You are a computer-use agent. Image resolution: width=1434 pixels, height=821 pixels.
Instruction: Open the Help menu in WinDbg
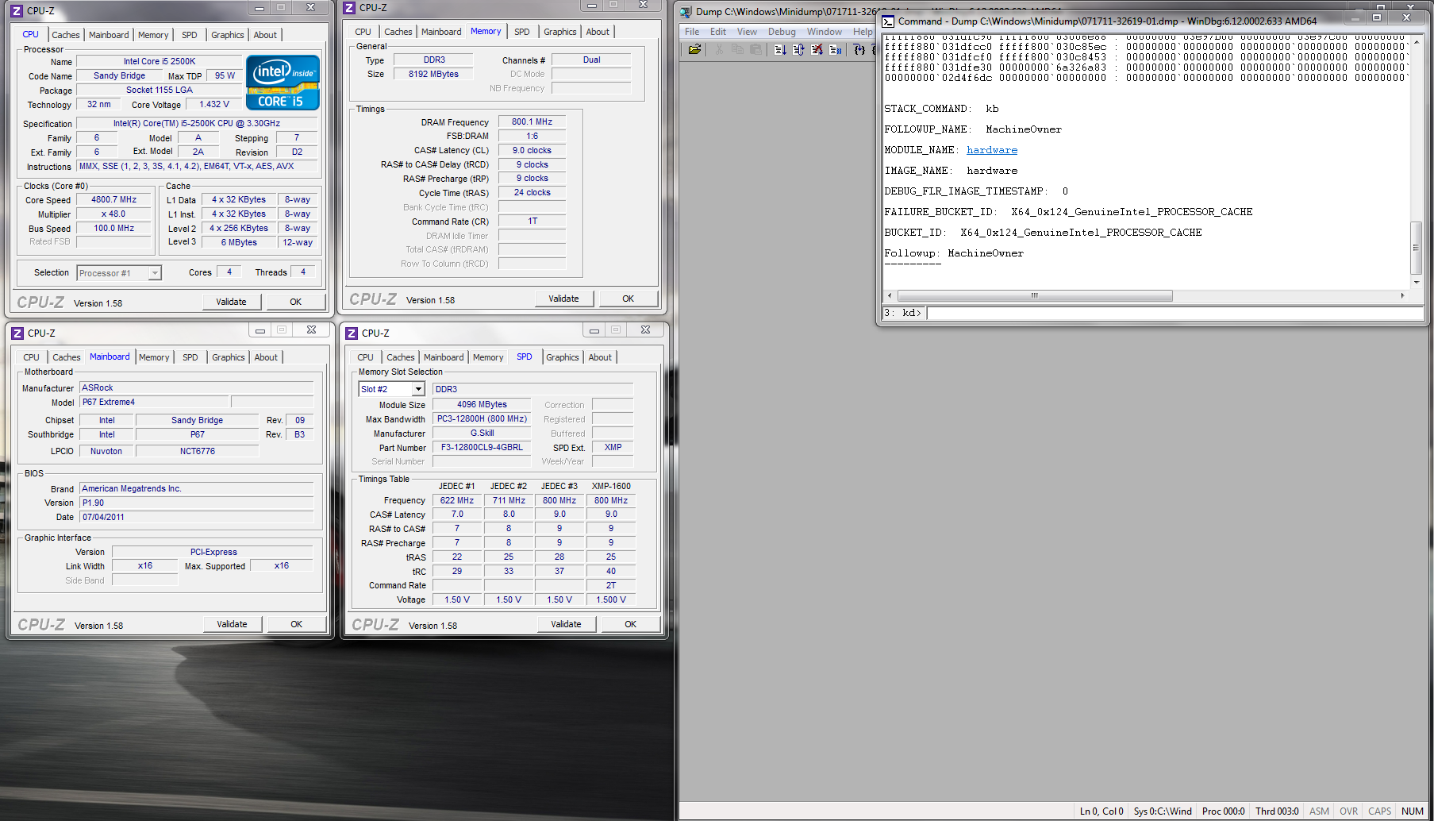pos(863,32)
